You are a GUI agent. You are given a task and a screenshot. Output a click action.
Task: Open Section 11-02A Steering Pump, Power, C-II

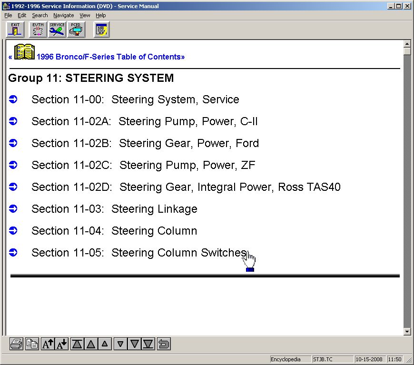pos(145,121)
